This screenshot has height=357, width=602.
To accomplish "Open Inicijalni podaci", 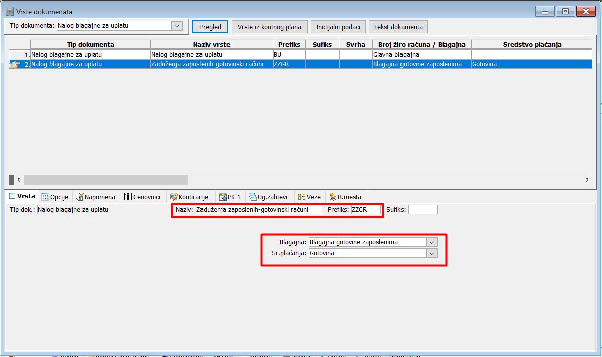I will click(338, 27).
